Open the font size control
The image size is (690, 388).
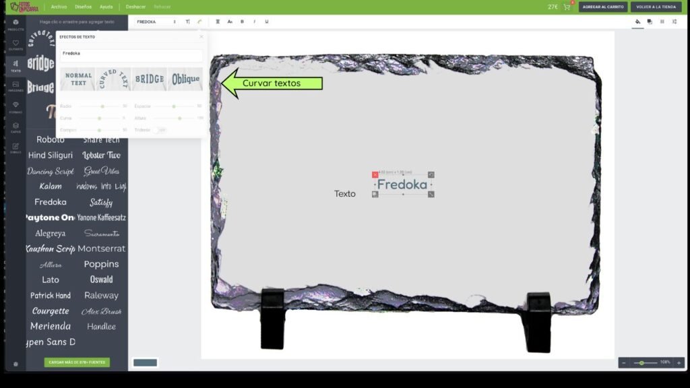click(x=187, y=22)
